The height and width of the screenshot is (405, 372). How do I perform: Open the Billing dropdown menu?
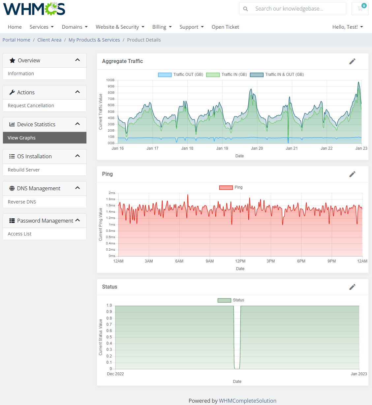[162, 27]
